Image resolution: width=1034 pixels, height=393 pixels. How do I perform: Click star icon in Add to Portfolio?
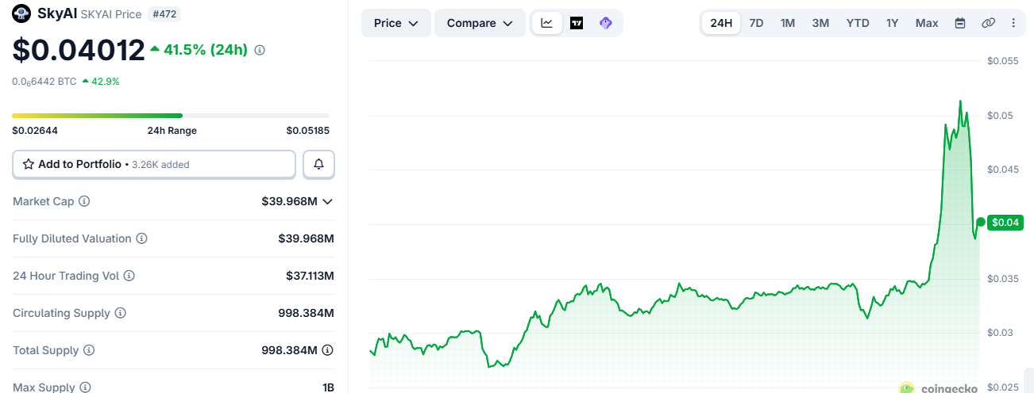coord(29,164)
